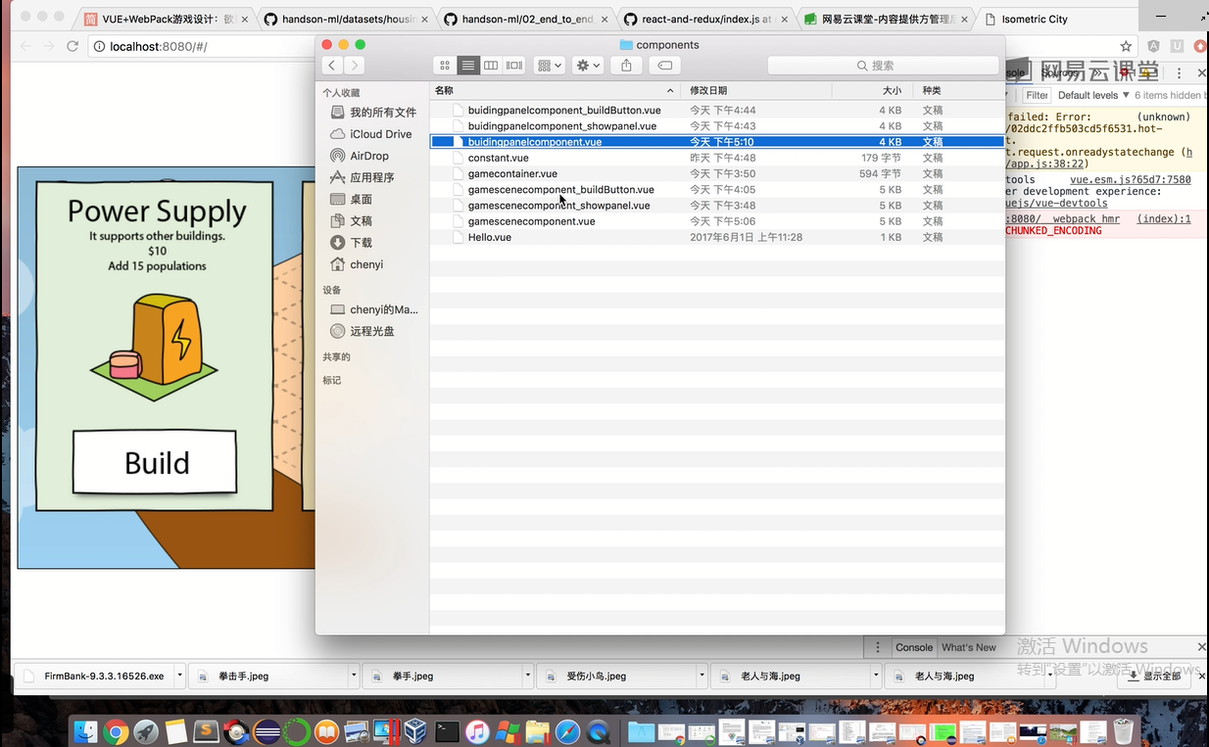Switch to handson-ml/datasets/housing Chrome tab
The image size is (1209, 747).
pos(344,19)
